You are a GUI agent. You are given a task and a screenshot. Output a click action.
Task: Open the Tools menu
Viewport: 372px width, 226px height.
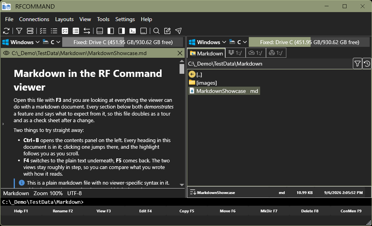point(103,19)
